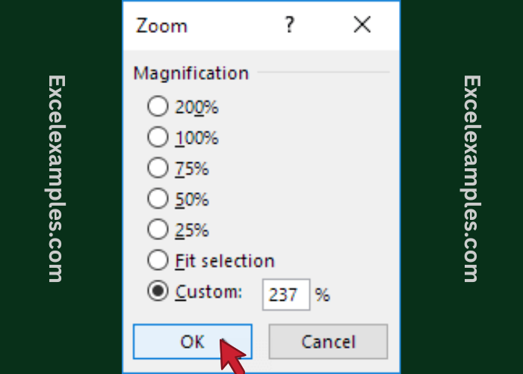Screen dimensions: 523x374
Task: Confirm the zoom with OK button
Action: pos(192,342)
